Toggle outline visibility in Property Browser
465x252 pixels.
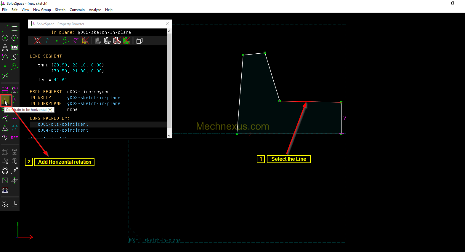coord(117,41)
